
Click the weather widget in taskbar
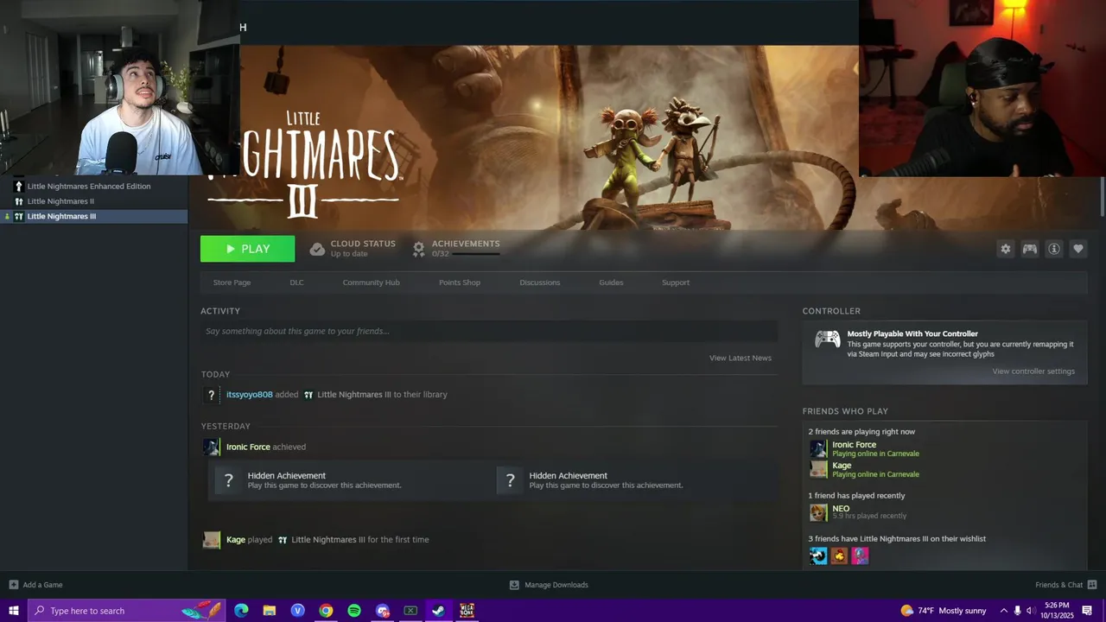[944, 611]
